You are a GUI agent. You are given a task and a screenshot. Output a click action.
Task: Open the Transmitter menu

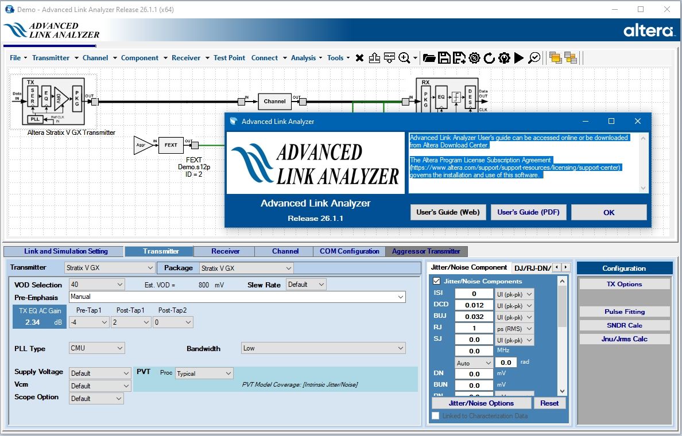[55, 58]
